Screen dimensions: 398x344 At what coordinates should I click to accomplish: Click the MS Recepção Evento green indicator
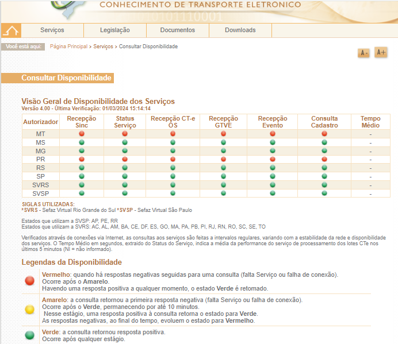[x=273, y=142]
